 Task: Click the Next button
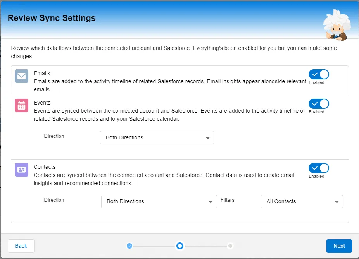339,246
